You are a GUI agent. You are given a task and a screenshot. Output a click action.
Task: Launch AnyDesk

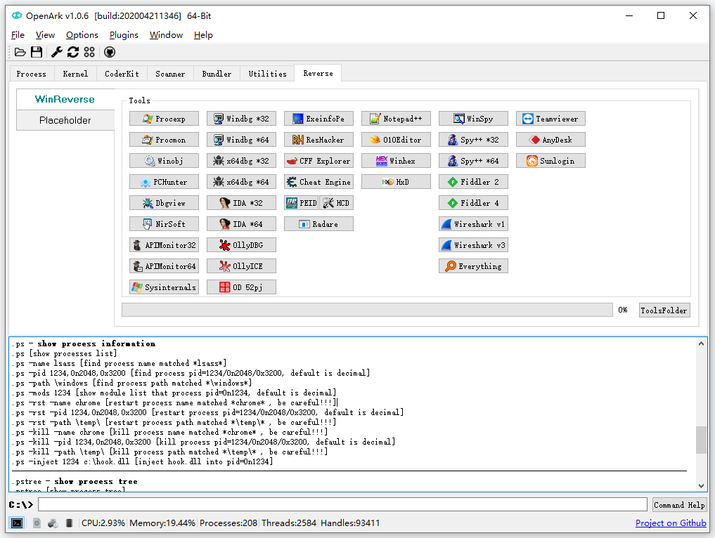551,140
